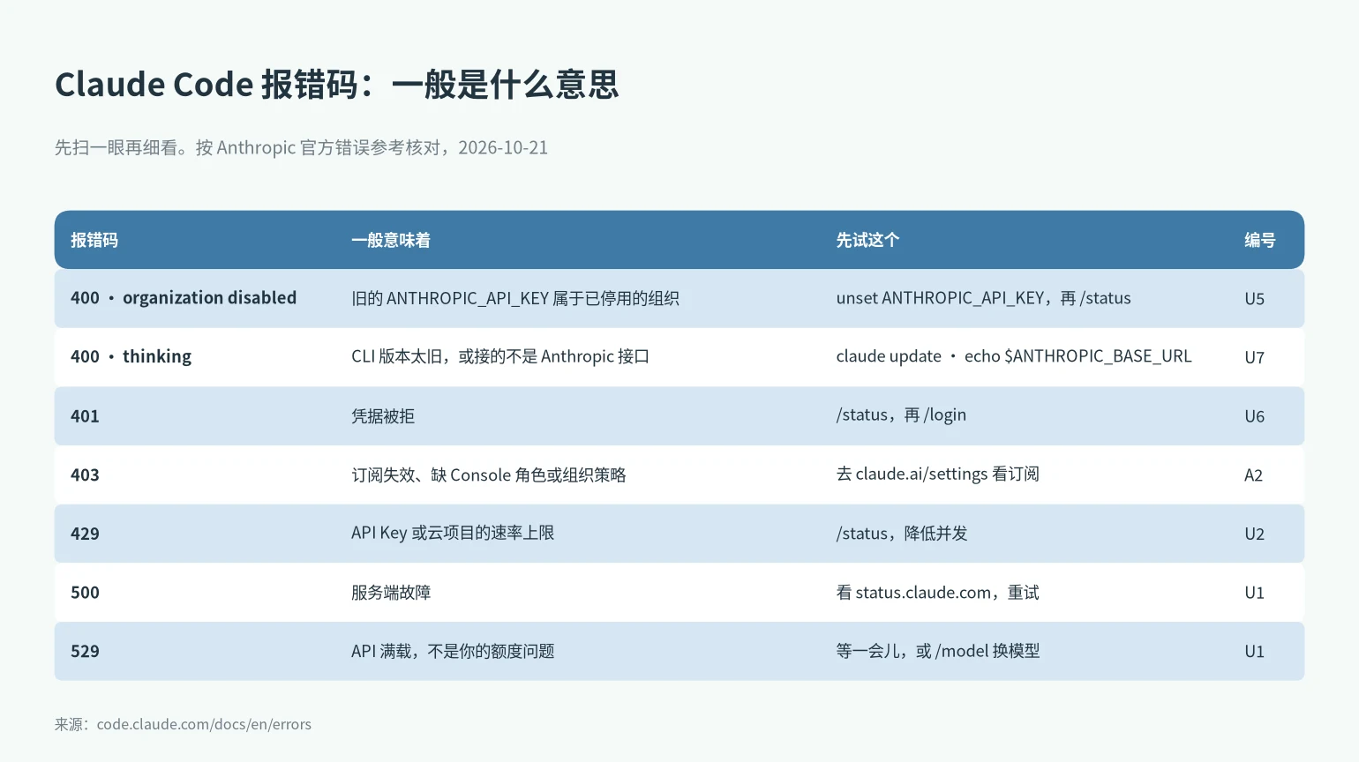Select "等一会儿，或 /model 换模型" cell

tap(938, 651)
